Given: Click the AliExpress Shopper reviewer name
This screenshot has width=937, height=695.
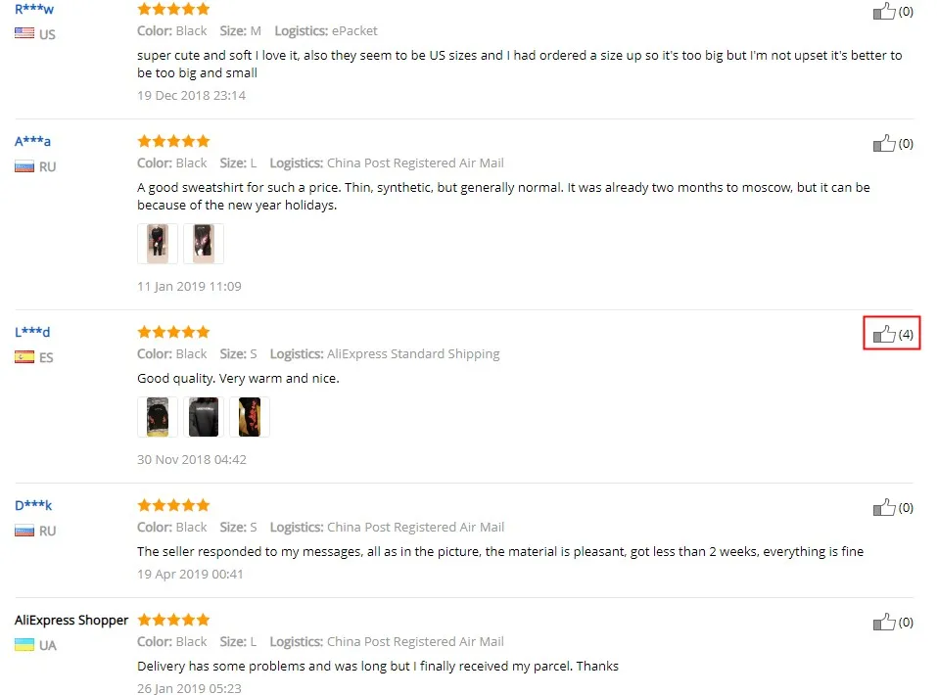Looking at the screenshot, I should click(71, 620).
